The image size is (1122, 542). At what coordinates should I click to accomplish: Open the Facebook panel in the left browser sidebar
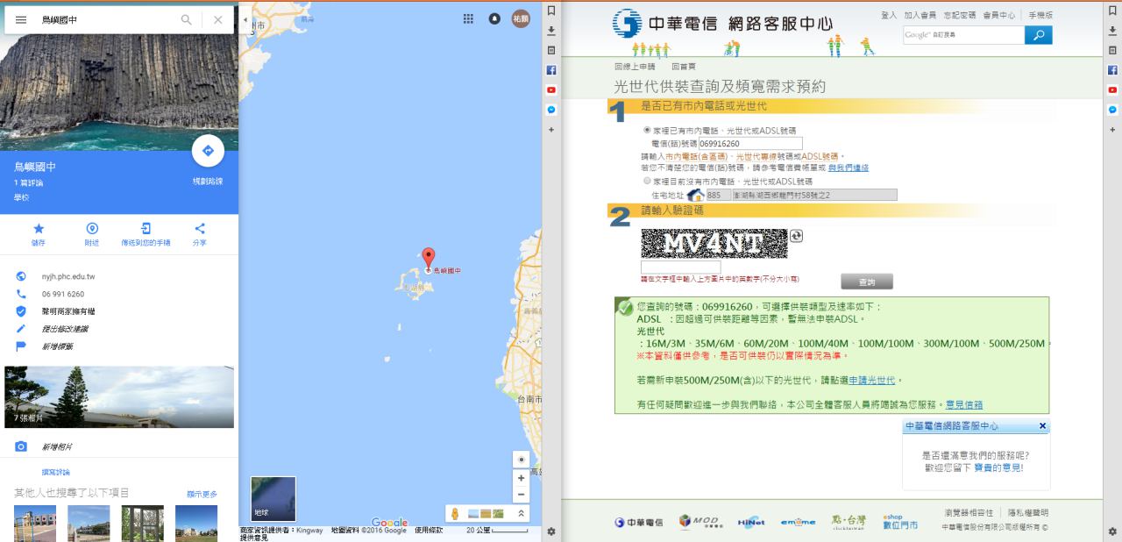click(x=551, y=69)
